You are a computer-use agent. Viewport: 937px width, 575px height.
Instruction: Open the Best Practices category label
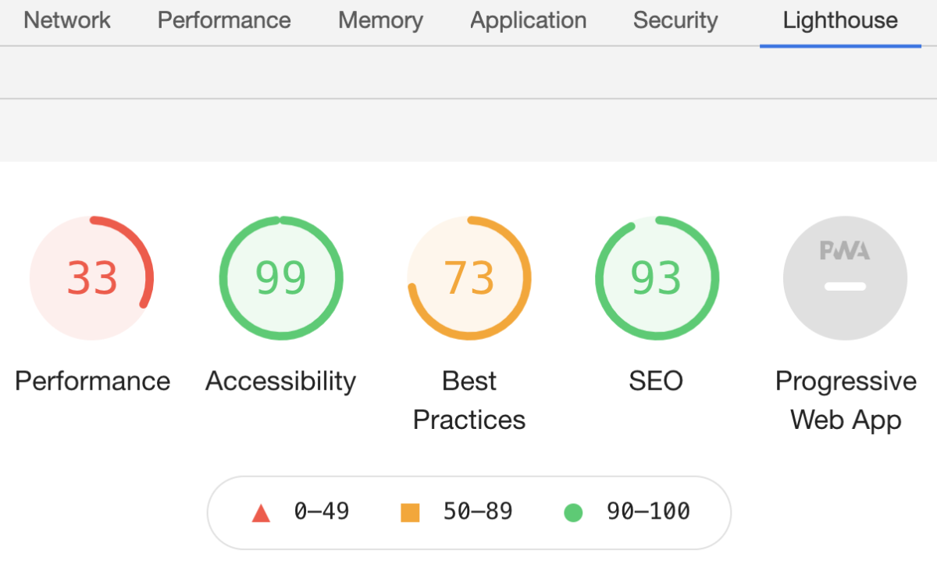point(469,400)
